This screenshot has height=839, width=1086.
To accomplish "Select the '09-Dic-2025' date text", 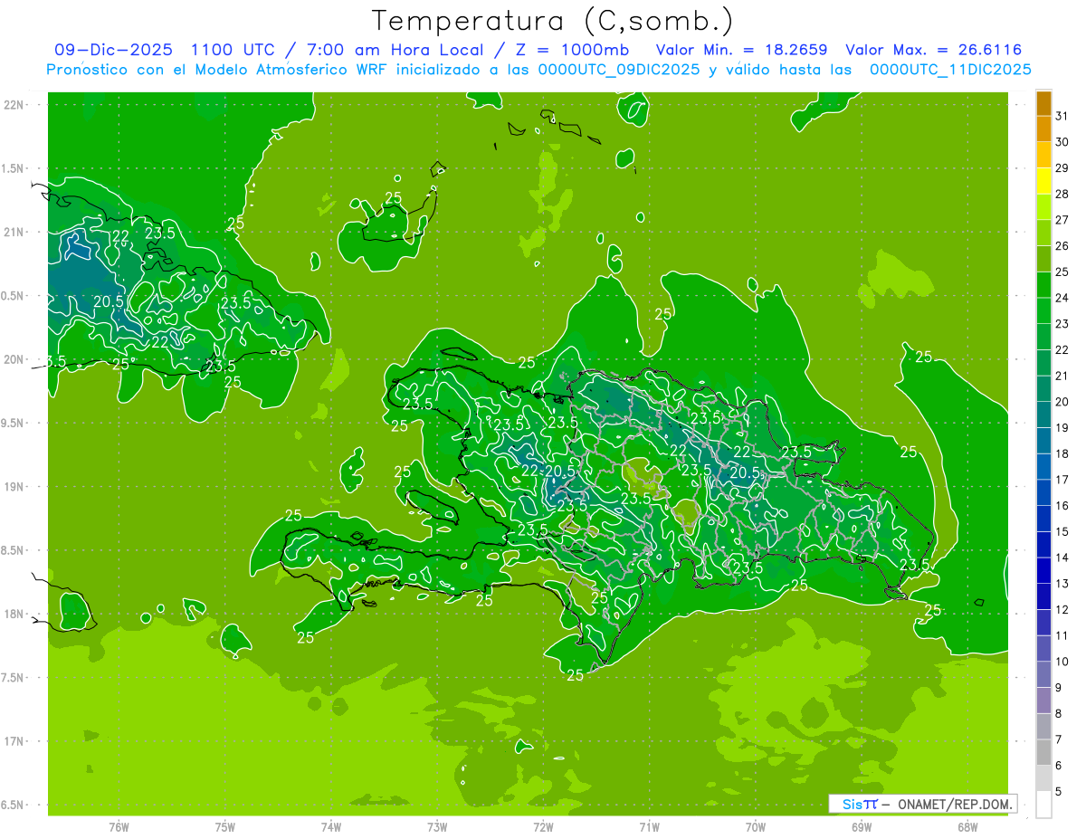I will click(113, 50).
